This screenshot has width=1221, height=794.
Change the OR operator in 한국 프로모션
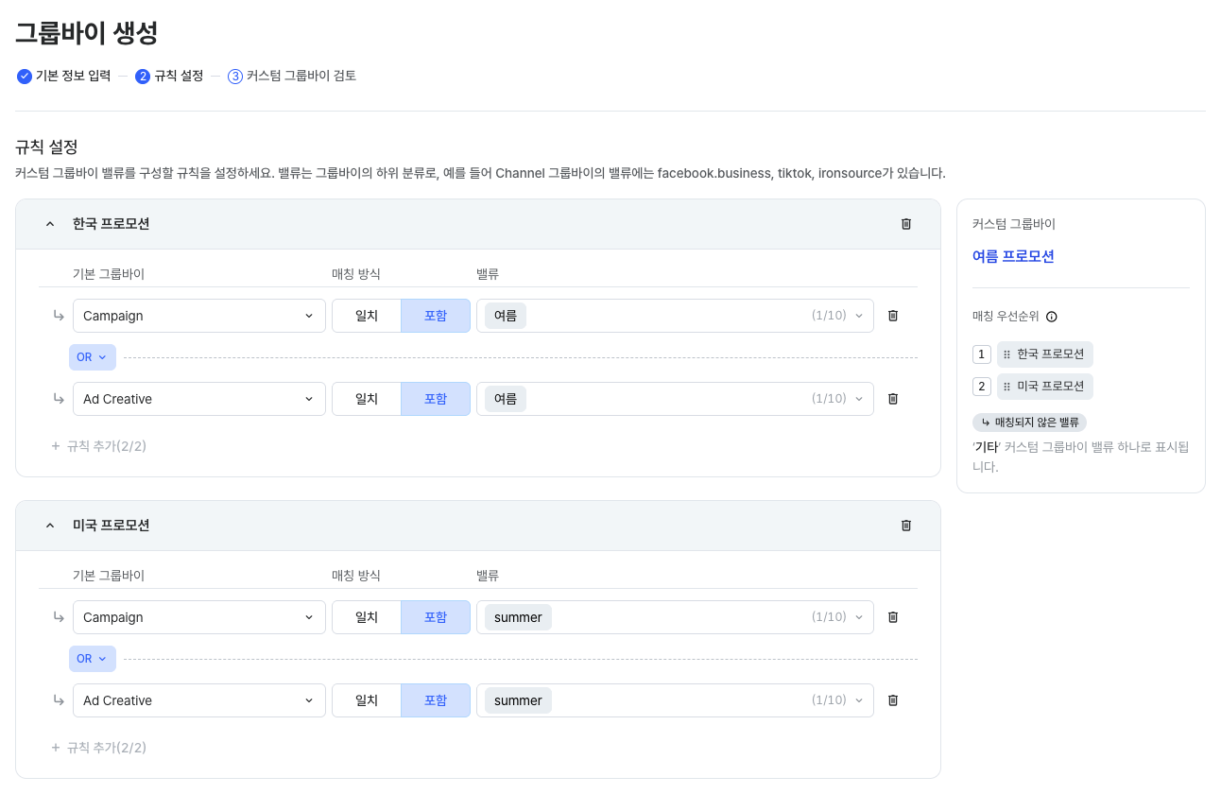pyautogui.click(x=93, y=357)
